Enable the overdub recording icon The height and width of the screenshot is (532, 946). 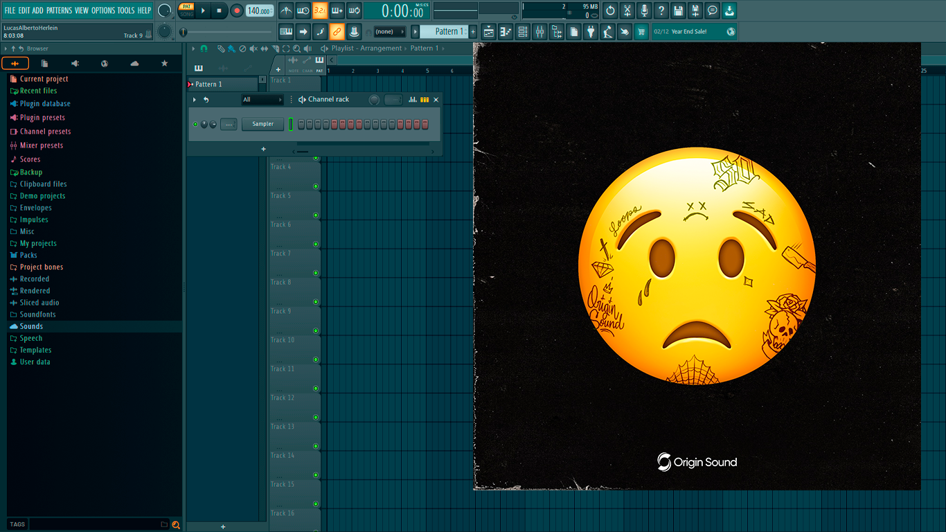(x=337, y=10)
